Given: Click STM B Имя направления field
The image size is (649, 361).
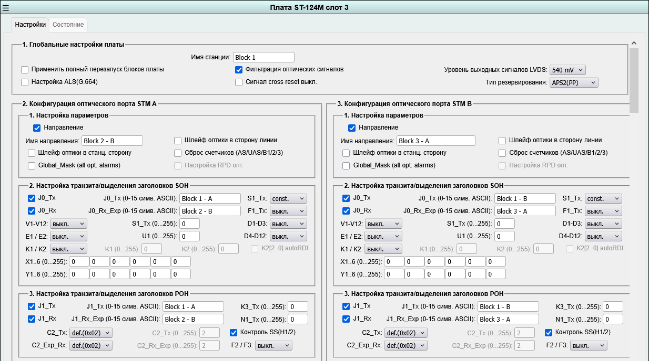Looking at the screenshot, I should tap(435, 141).
